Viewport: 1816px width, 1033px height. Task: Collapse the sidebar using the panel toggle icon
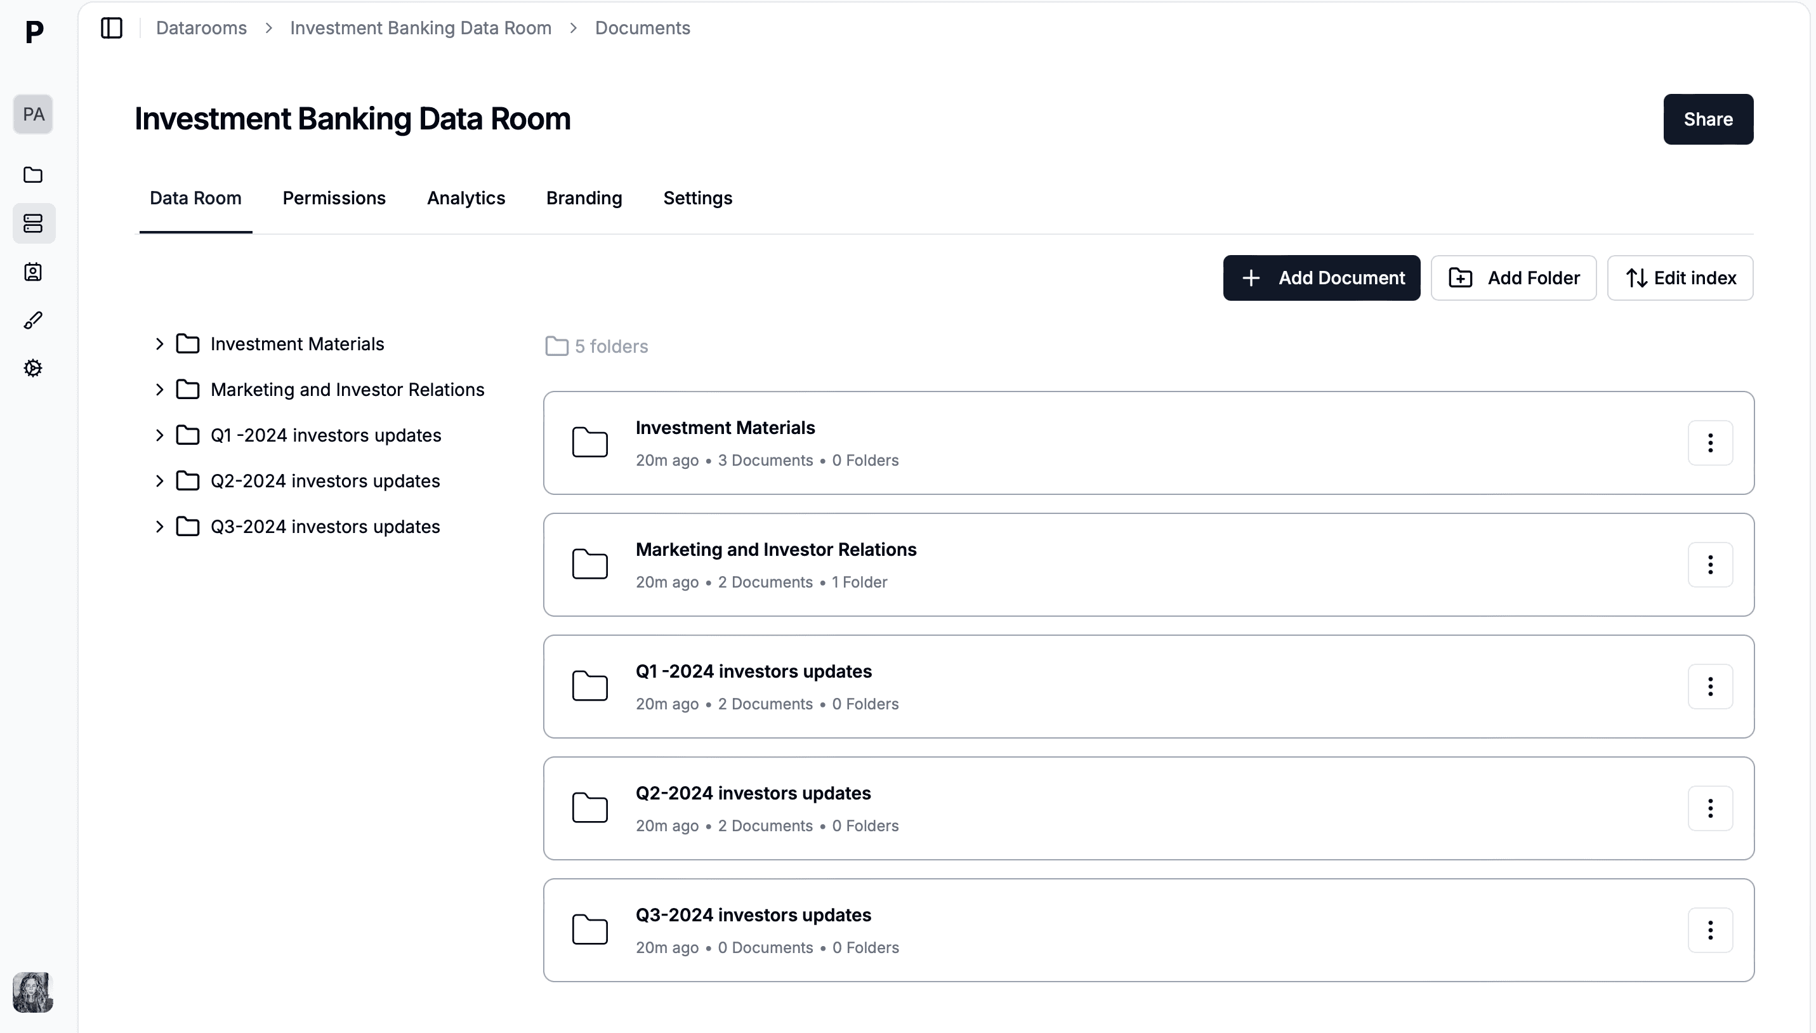click(x=112, y=28)
